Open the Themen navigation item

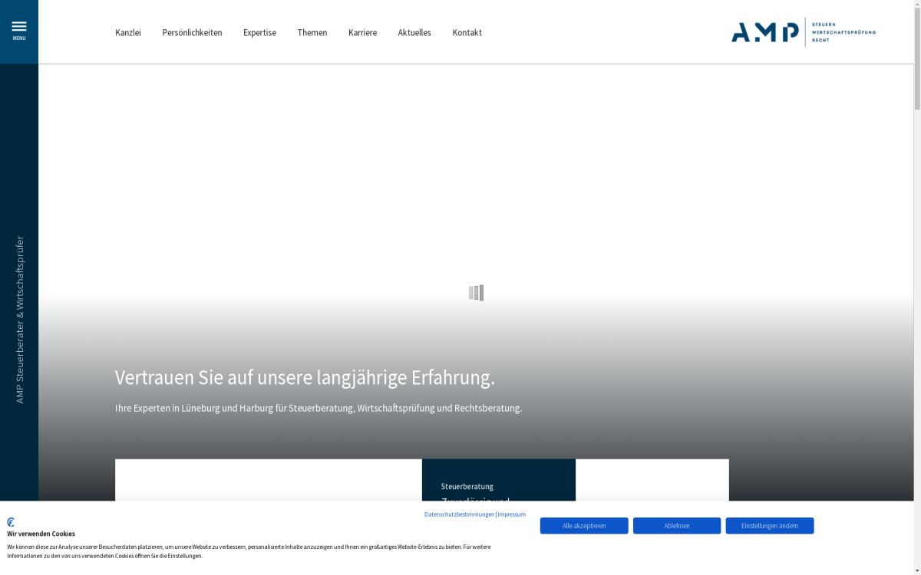pos(312,32)
